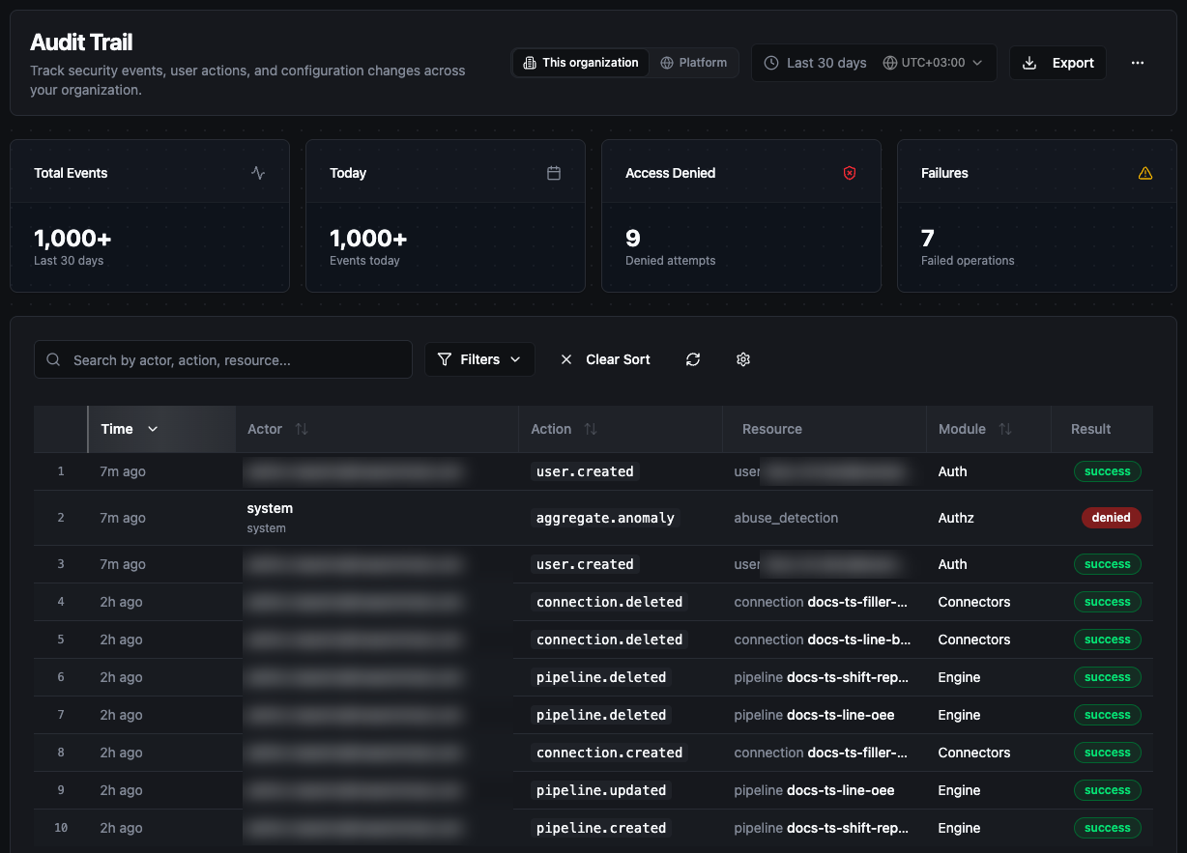The width and height of the screenshot is (1187, 853).
Task: Open the Access Denied card
Action: point(741,215)
